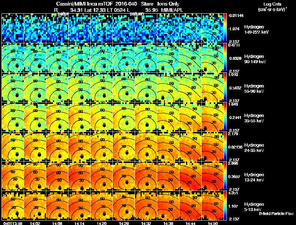
Task: Click the '-1.074' color scale value
Action: tap(234, 29)
